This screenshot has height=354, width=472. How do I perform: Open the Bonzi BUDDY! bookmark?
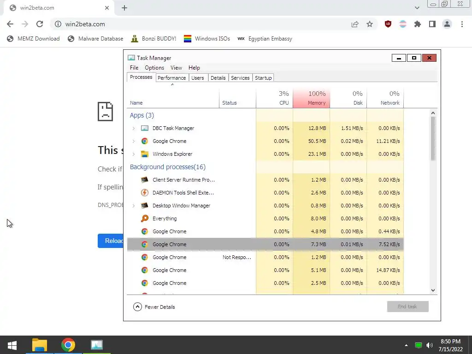[x=153, y=39]
